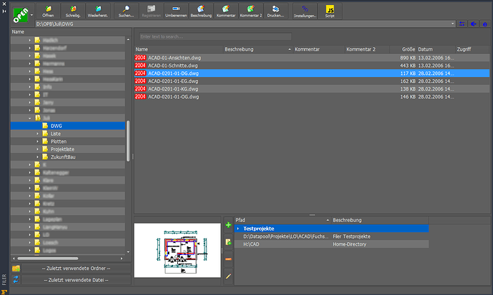Click the Wiederherst. restore icon

click(99, 10)
